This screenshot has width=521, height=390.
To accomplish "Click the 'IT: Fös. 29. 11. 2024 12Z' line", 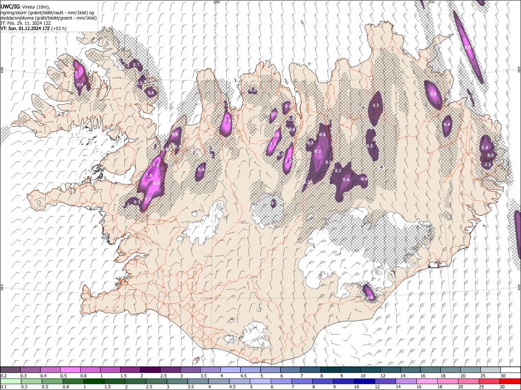I will tap(25, 23).
